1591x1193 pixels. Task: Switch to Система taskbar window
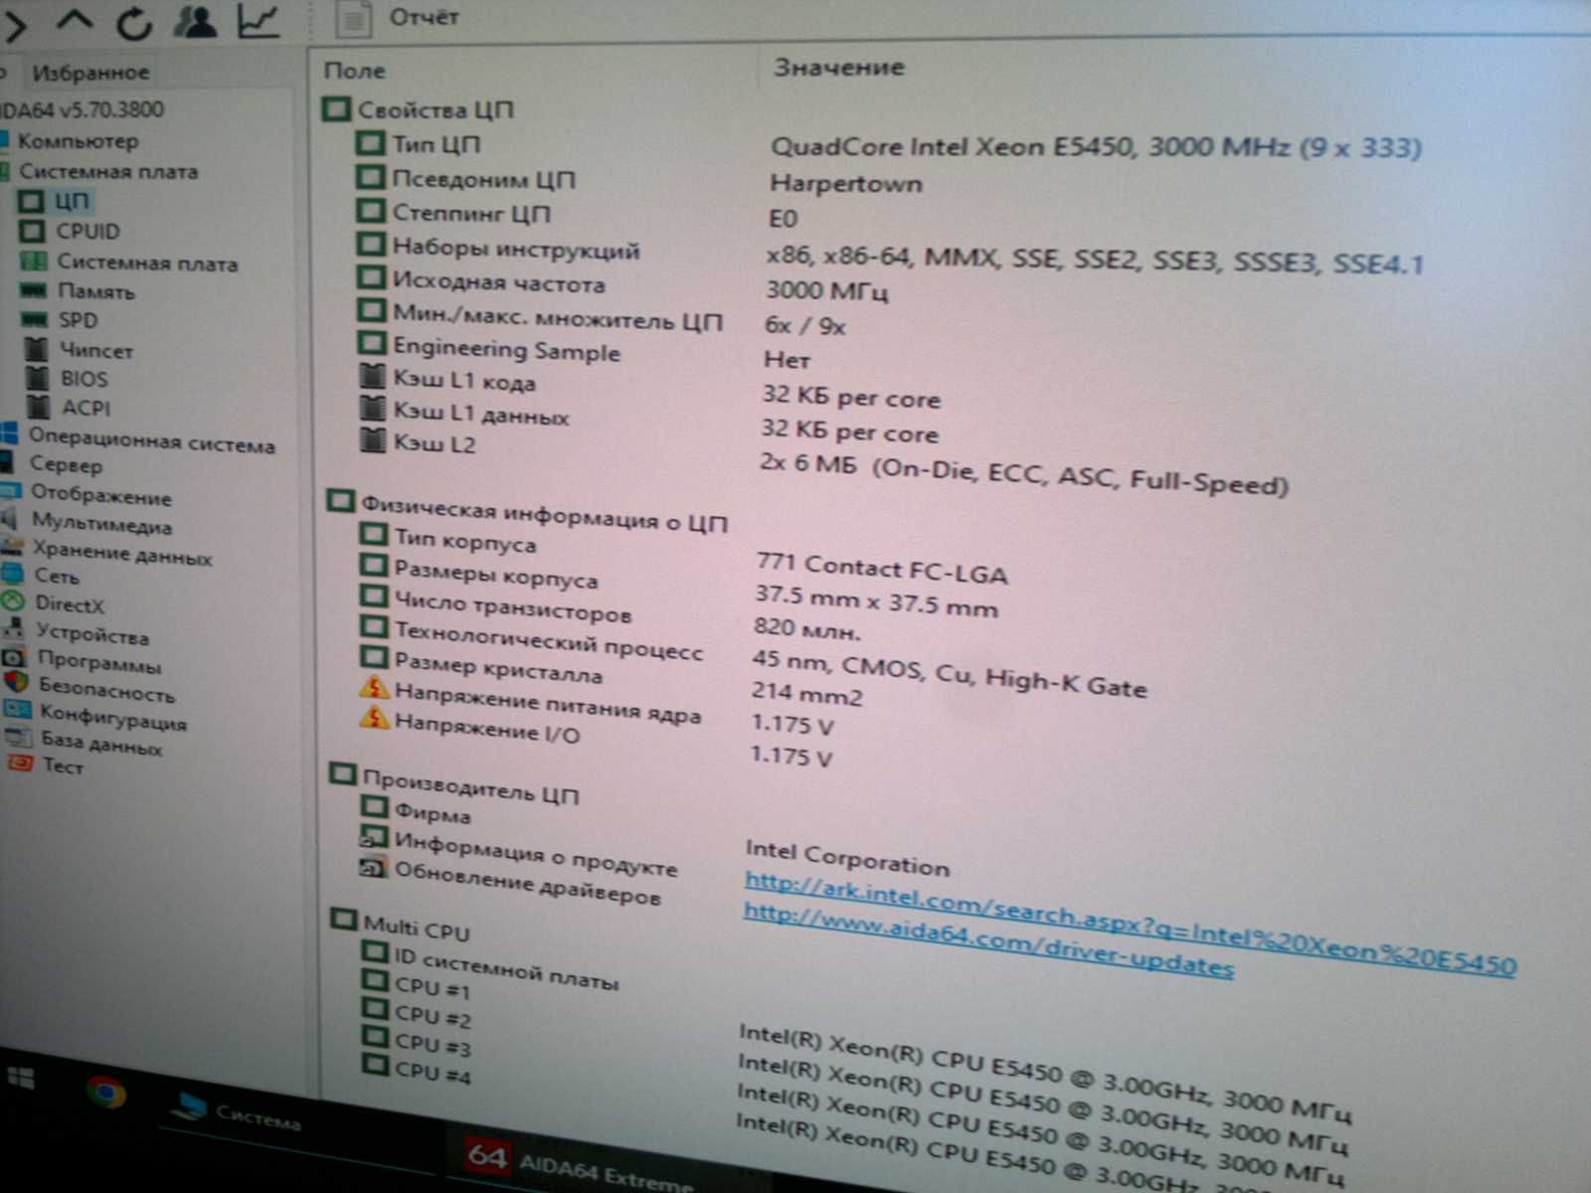click(x=239, y=1112)
